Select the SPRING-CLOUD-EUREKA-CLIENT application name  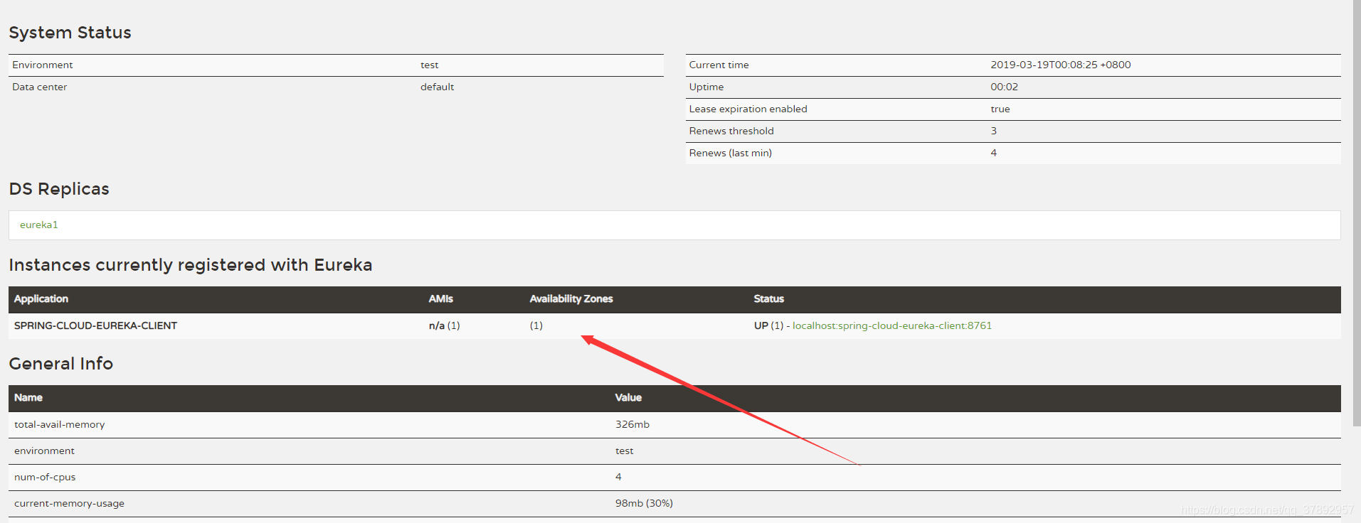(x=95, y=325)
